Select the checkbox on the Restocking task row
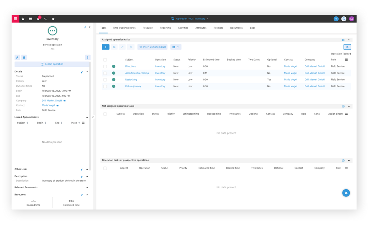Viewport: 374px width, 234px height. [105, 79]
